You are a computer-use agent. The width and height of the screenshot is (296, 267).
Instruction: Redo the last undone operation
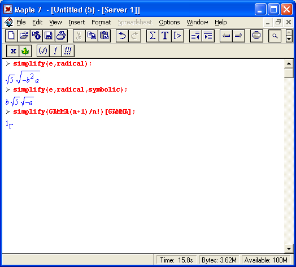click(134, 36)
